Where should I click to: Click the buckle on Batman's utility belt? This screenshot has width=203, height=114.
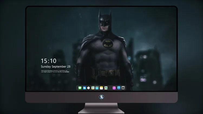(x=111, y=73)
